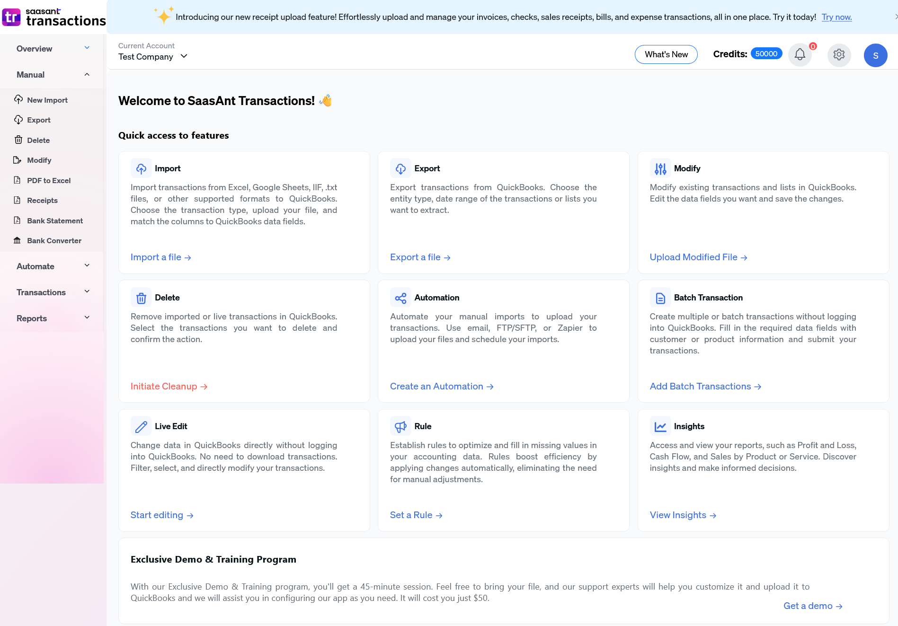This screenshot has width=898, height=626.
Task: Click the "Current Account" label
Action: pyautogui.click(x=146, y=45)
